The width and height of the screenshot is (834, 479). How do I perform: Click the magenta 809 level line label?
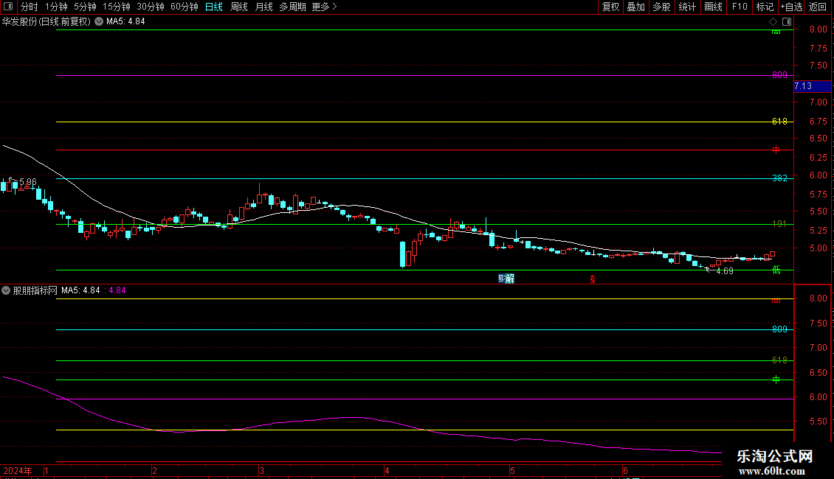(779, 75)
